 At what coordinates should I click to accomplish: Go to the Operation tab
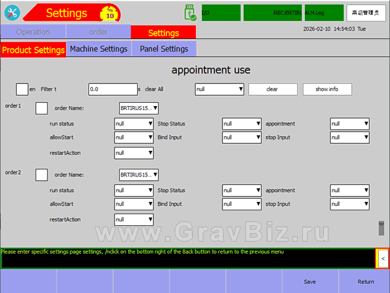tap(32, 32)
